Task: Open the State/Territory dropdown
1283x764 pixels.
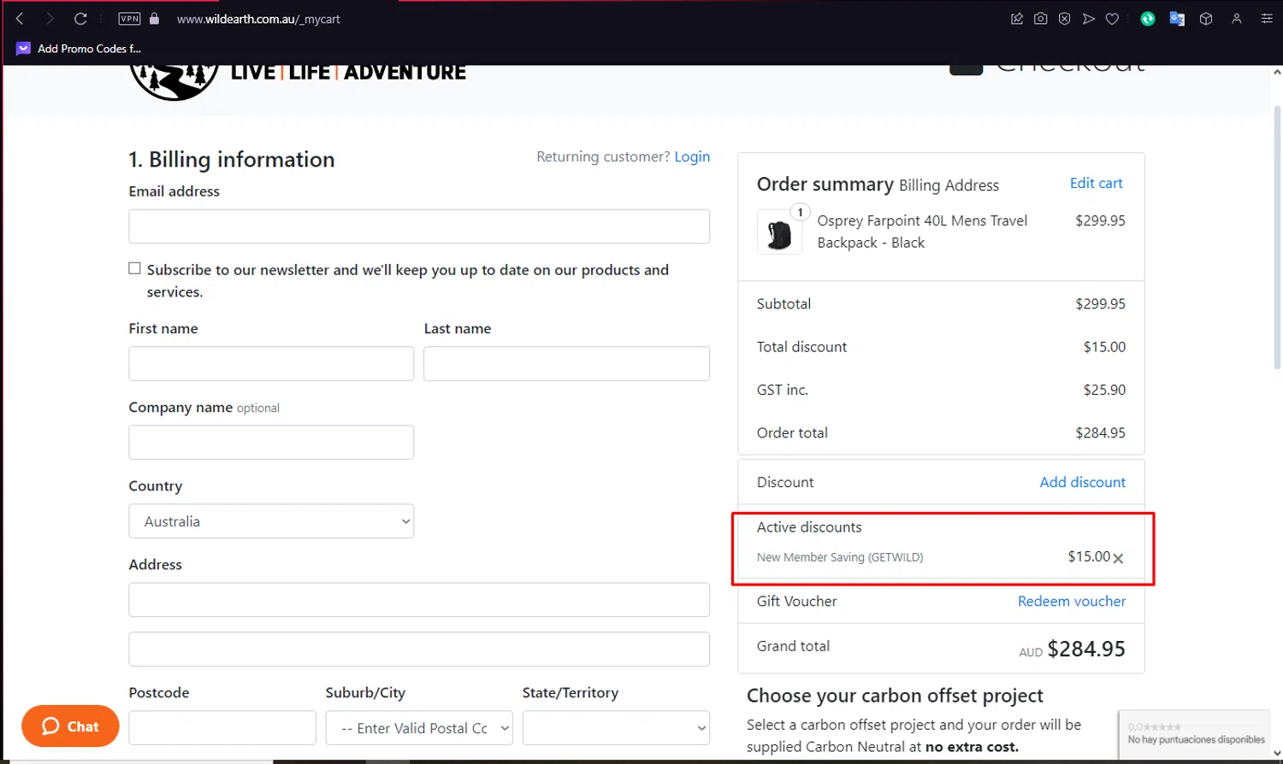Action: (x=616, y=728)
